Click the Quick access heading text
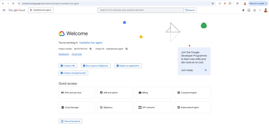Viewport: 269px width, 136px height. point(68,84)
